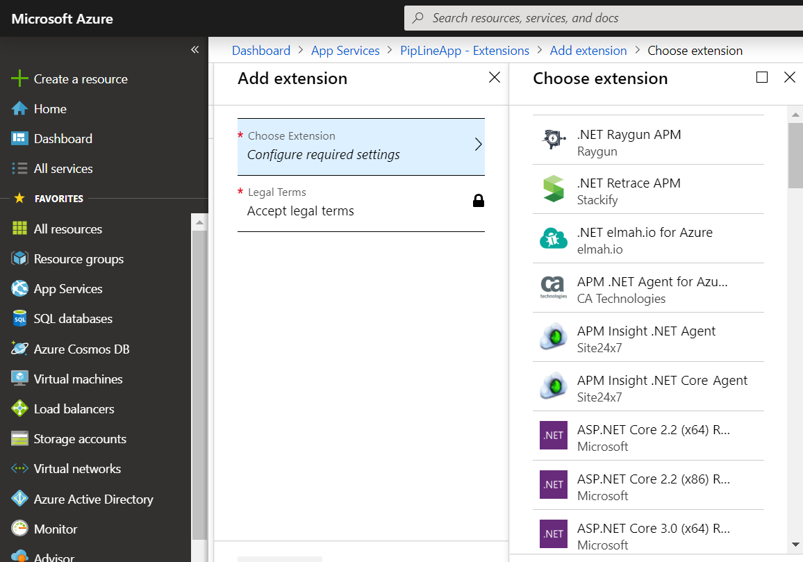This screenshot has width=803, height=562.
Task: Select the SQL databases icon in sidebar
Action: click(x=19, y=319)
